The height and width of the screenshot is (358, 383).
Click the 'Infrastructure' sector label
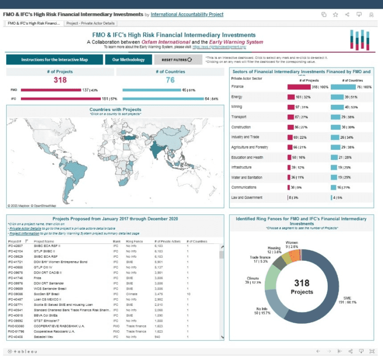[241, 167]
